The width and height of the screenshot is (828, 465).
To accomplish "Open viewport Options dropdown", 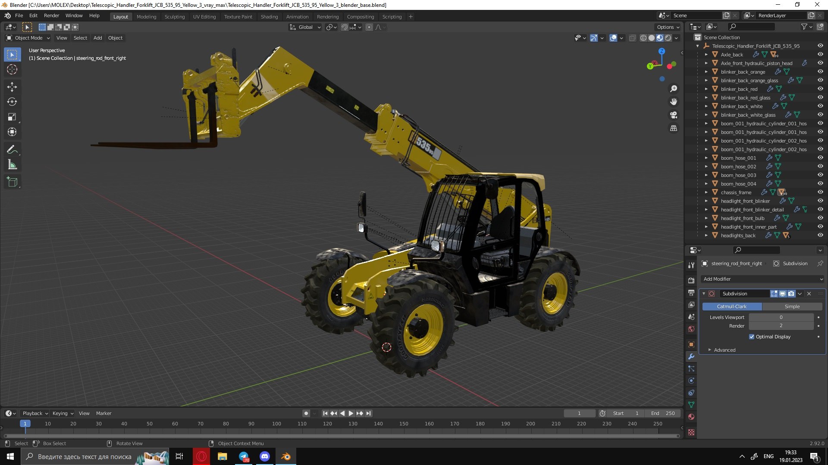I will click(x=668, y=27).
